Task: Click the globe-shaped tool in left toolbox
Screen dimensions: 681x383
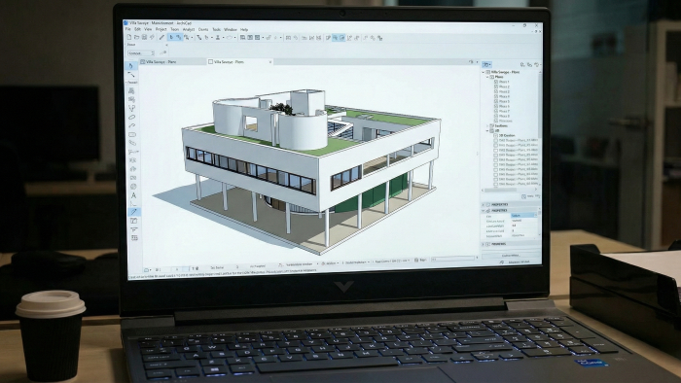Action: tap(133, 187)
